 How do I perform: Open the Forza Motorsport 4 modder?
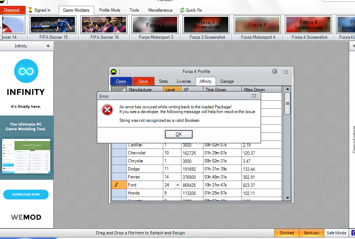257,25
